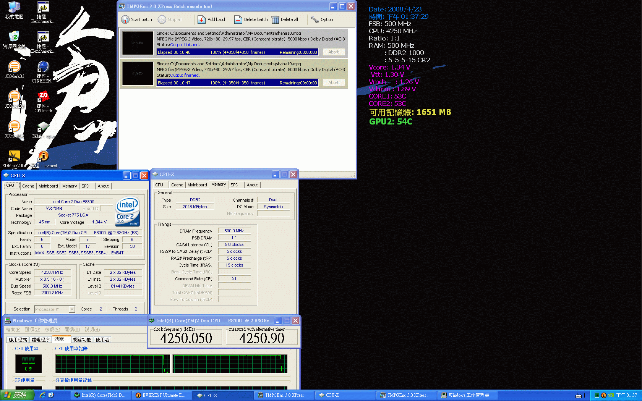Viewport: 642px width, 401px height.
Task: Click the shana18.mpg progress bar
Action: [237, 52]
